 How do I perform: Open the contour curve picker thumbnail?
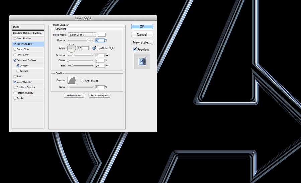(x=71, y=80)
